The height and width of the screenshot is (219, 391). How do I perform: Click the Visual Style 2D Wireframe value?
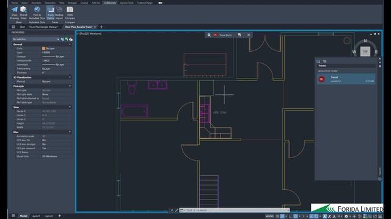(57, 156)
